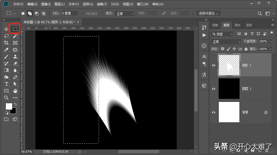This screenshot has height=155, width=277.
Task: Switch to the 通道 tab
Action: click(x=249, y=25)
